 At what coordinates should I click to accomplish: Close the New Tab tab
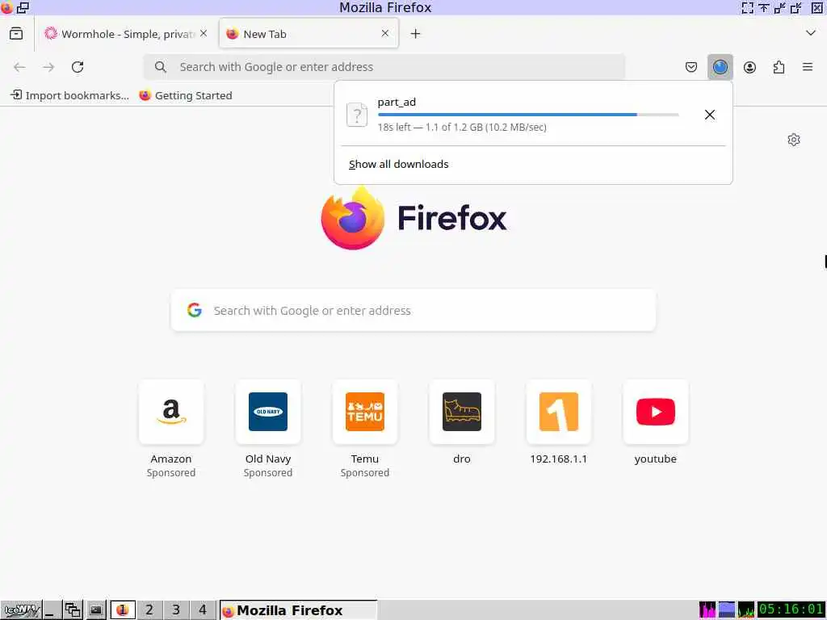(x=385, y=33)
